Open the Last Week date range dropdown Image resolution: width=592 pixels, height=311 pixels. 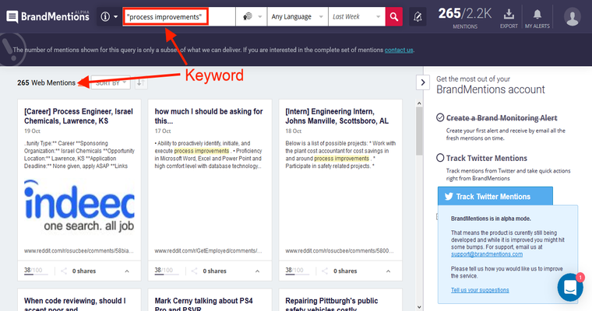357,16
